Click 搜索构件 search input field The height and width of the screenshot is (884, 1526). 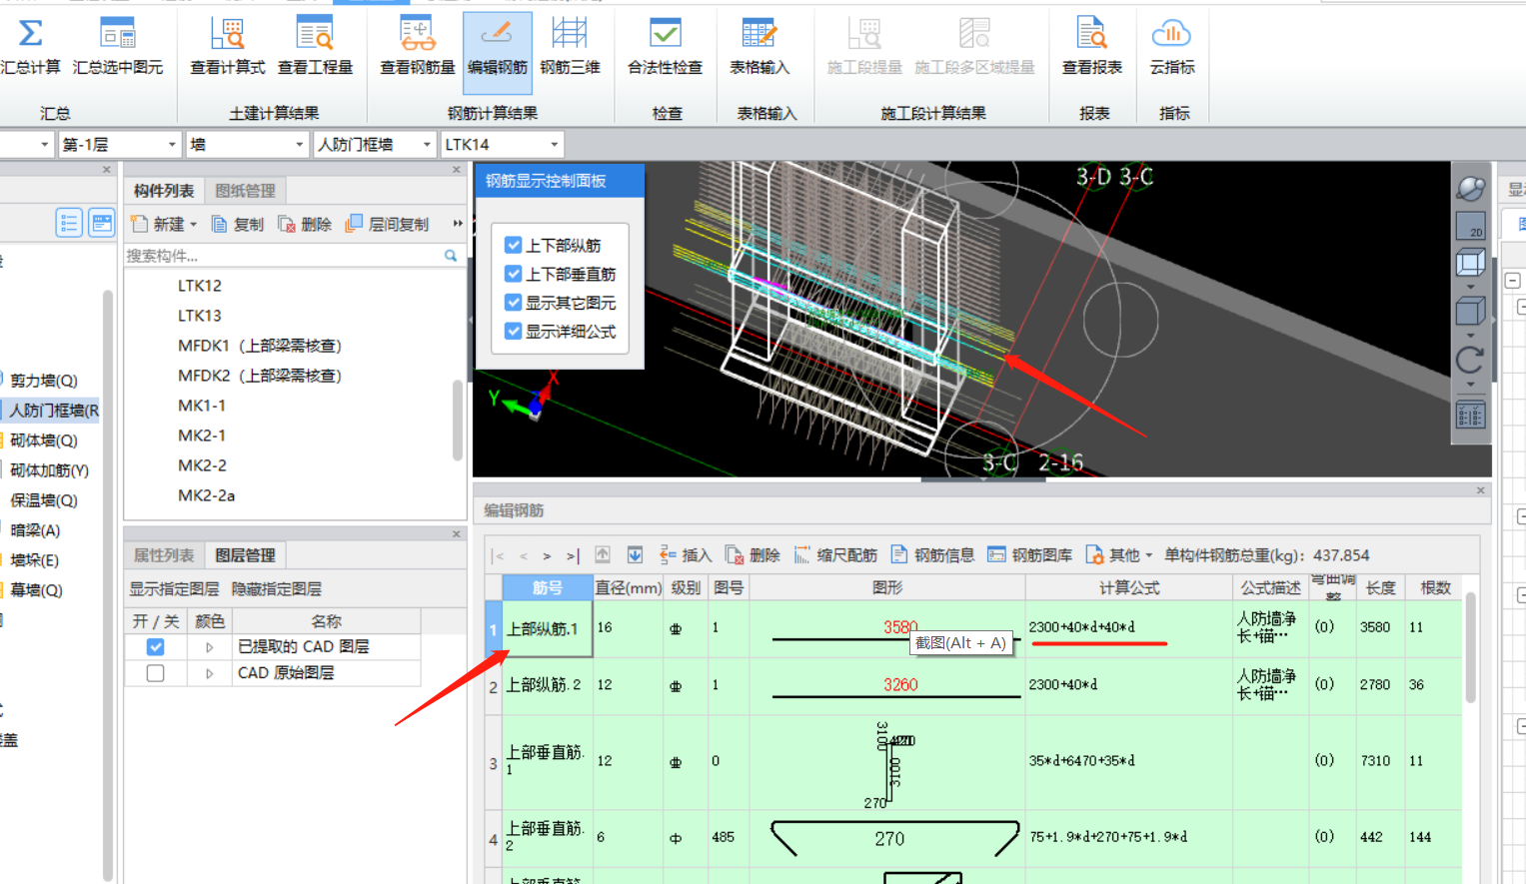[283, 256]
